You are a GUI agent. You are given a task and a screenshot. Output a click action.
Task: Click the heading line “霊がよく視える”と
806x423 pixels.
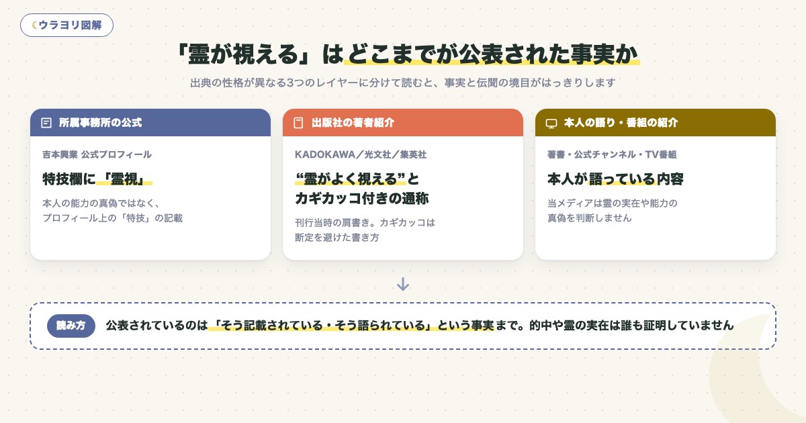coord(357,179)
